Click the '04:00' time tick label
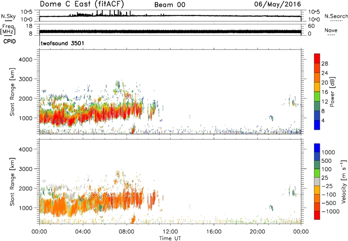Screen dimensions: 348x241 click(83, 232)
